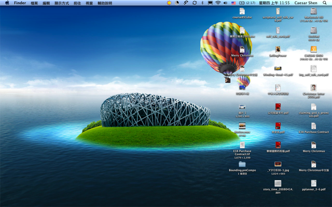Click the date and time clock

274,3
